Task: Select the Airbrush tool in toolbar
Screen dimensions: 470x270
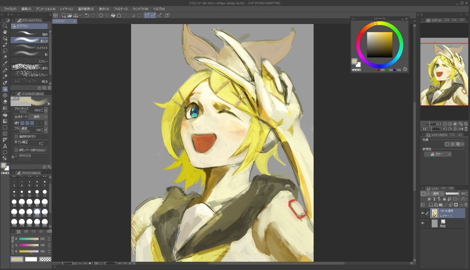Action: (x=5, y=89)
